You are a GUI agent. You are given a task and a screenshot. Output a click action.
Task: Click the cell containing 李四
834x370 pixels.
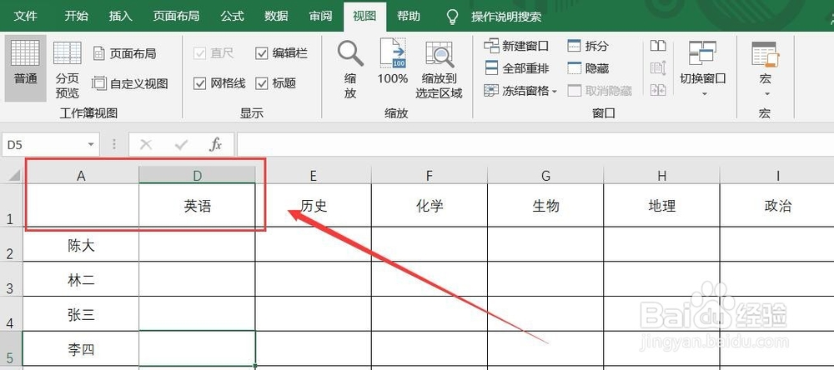[x=81, y=348]
